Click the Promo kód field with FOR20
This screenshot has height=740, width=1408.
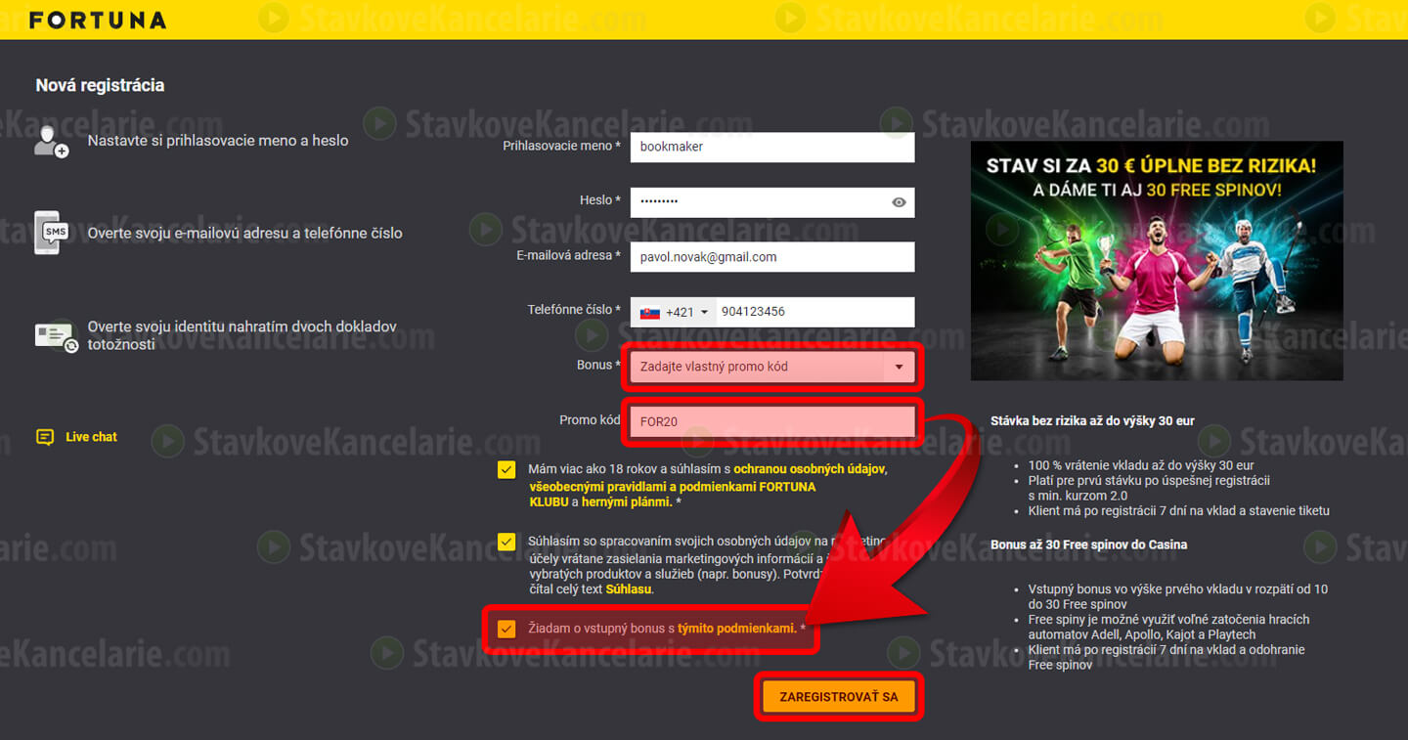(772, 422)
